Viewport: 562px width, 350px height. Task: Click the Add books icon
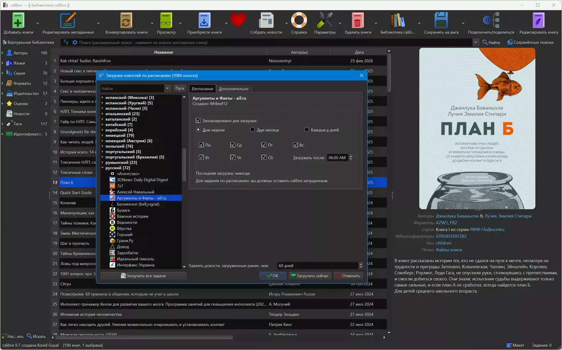[x=18, y=21]
